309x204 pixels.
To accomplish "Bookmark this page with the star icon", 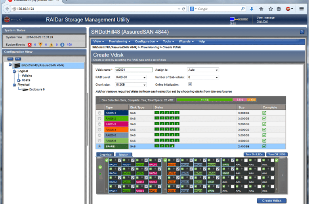I will tap(271, 9).
